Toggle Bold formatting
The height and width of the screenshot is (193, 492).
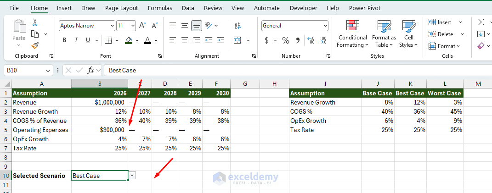point(64,40)
